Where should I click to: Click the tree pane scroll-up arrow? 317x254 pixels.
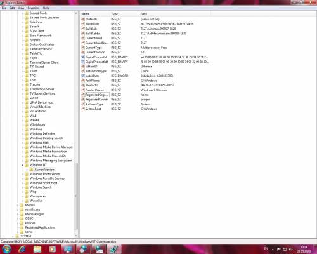click(x=76, y=13)
